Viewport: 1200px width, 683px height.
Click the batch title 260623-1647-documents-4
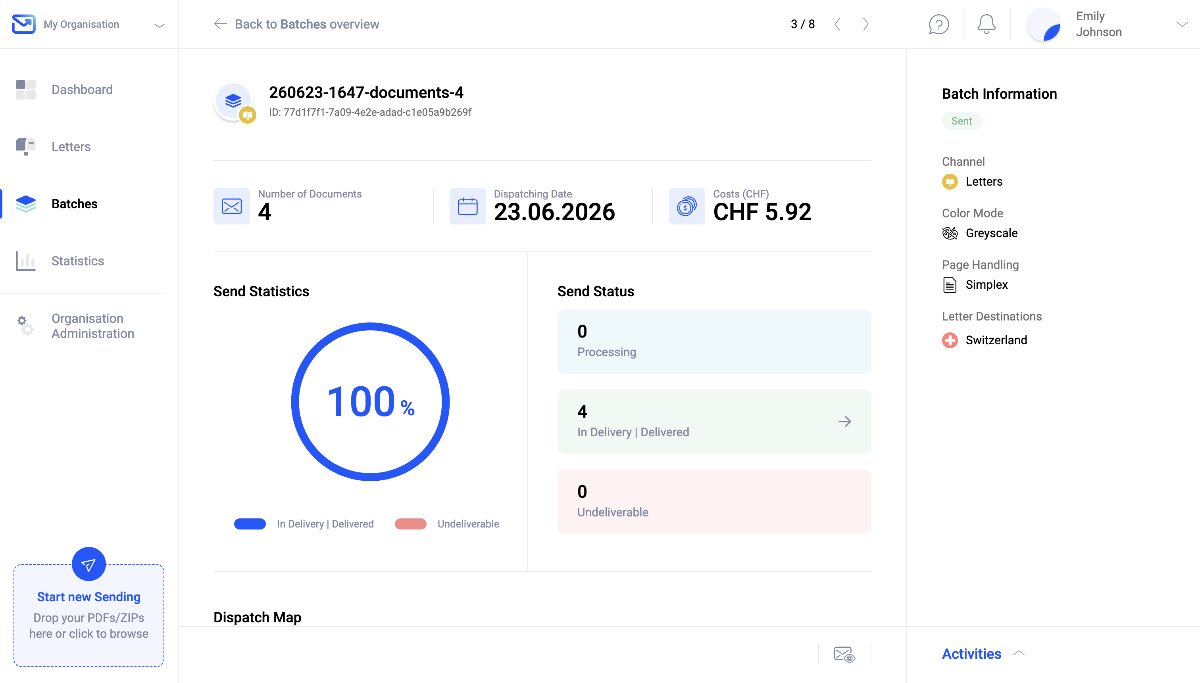366,92
